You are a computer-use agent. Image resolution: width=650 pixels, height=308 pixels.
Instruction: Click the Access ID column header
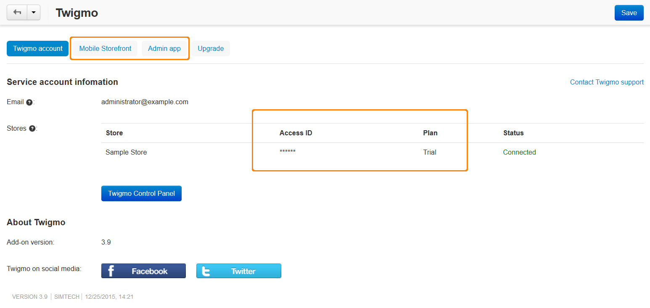[x=296, y=133]
